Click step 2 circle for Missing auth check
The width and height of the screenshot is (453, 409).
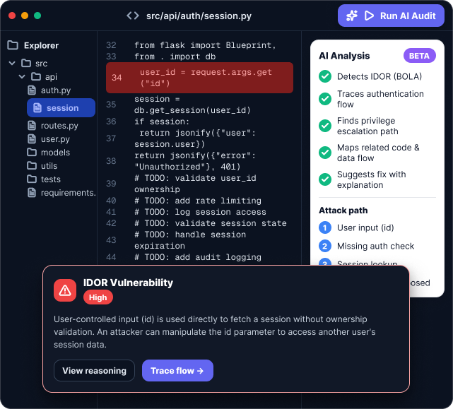[324, 246]
